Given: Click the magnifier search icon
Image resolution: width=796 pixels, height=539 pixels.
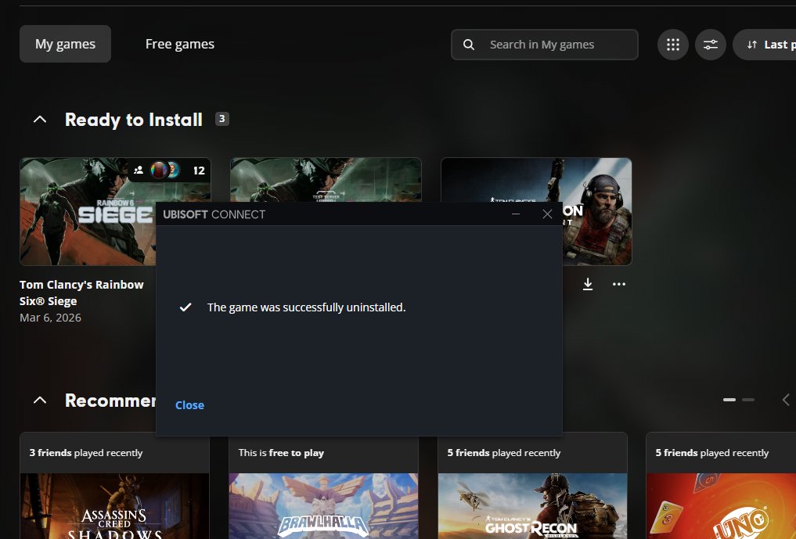Looking at the screenshot, I should 469,45.
